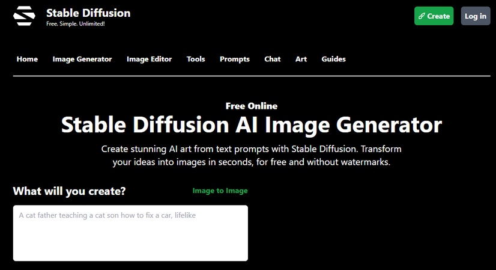This screenshot has width=496, height=270.
Task: Focus the prompt text area
Action: click(130, 233)
